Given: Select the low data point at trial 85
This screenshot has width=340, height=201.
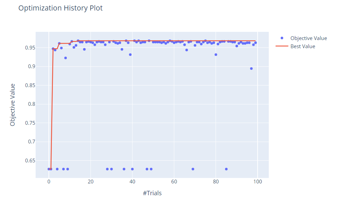Looking at the screenshot, I should [226, 169].
